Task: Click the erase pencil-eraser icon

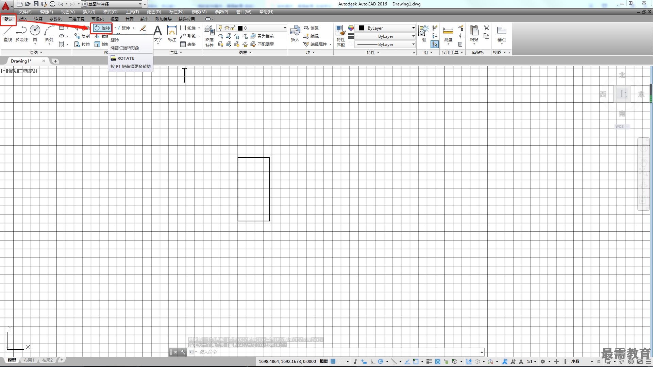Action: (x=143, y=28)
